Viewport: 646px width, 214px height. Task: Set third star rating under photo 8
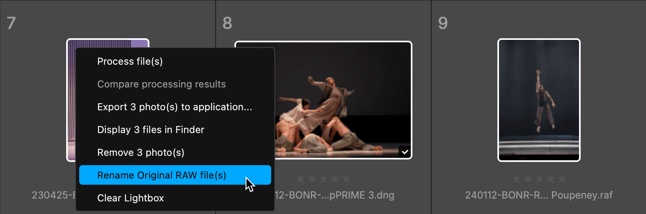pos(324,179)
